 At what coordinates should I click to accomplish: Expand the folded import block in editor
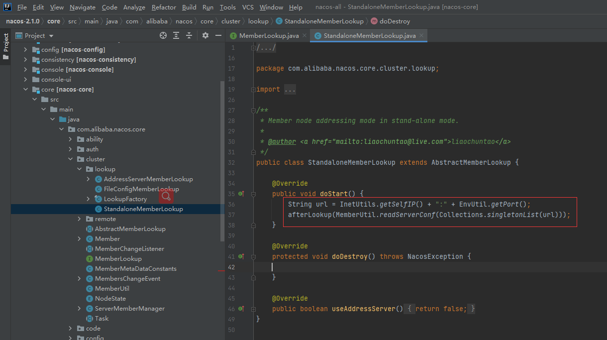[x=253, y=90]
